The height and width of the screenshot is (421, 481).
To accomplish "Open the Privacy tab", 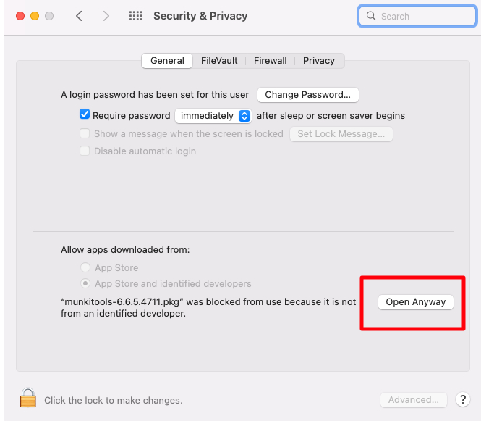I will coord(319,61).
